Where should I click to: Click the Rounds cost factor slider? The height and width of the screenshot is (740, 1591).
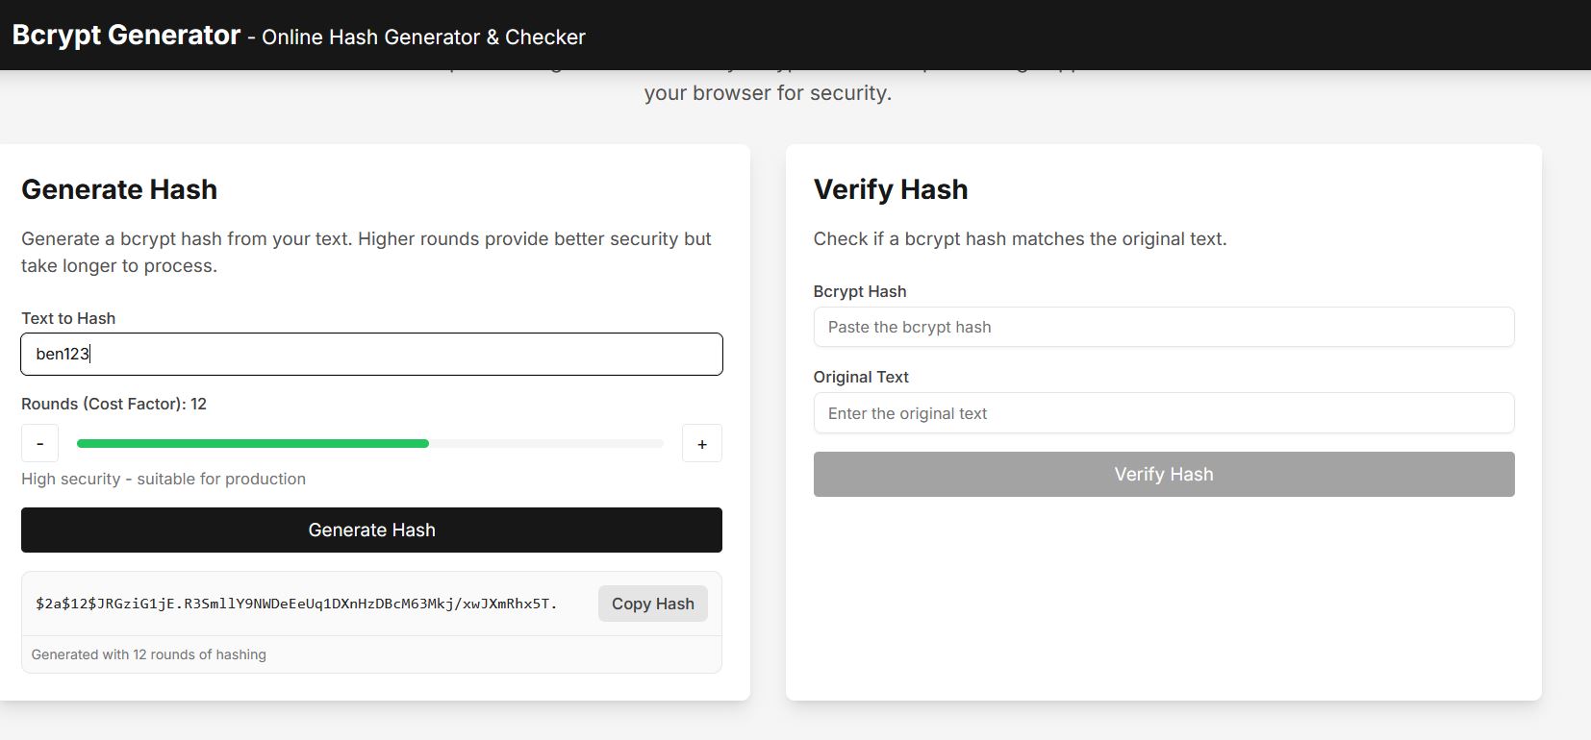pos(370,443)
